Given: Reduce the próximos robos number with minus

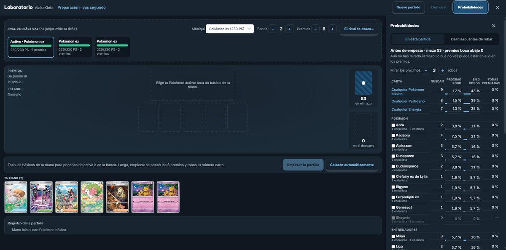Looking at the screenshot, I should (x=426, y=70).
